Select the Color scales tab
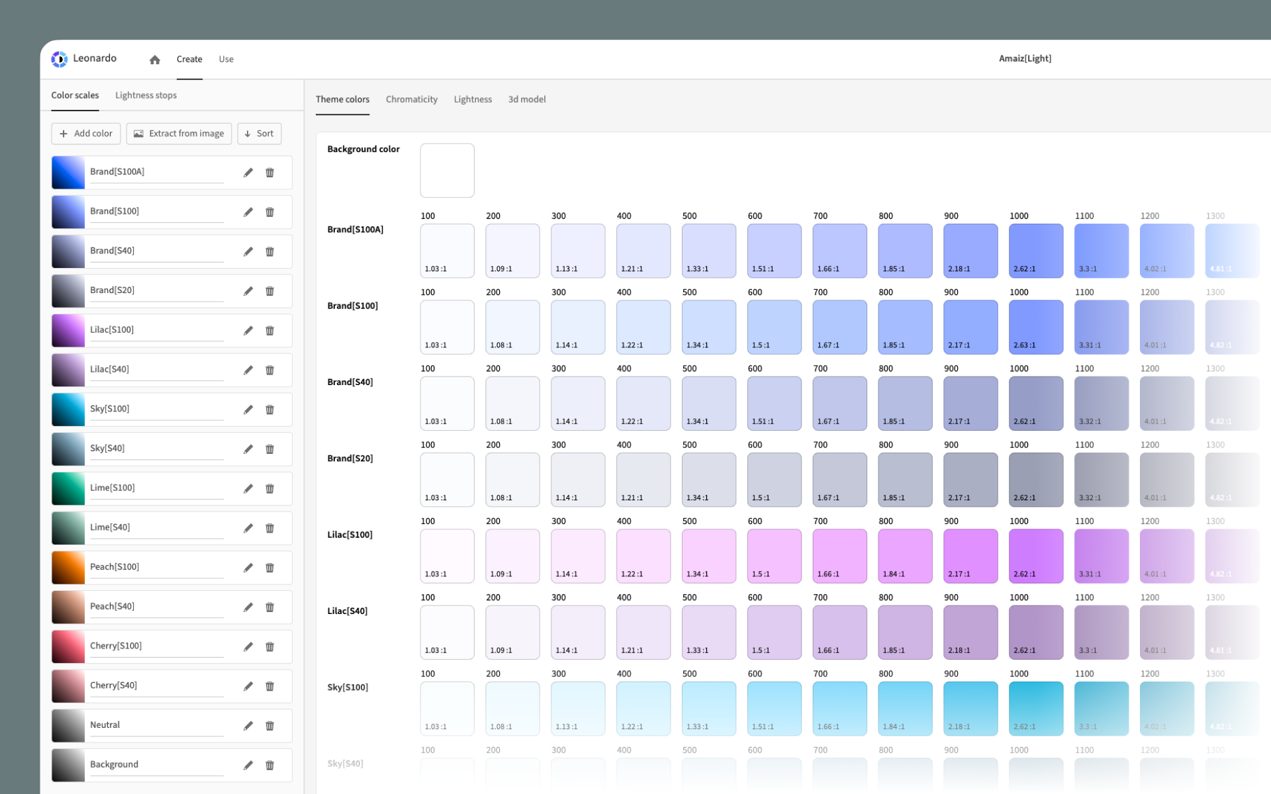Viewport: 1271px width, 794px height. pyautogui.click(x=75, y=95)
